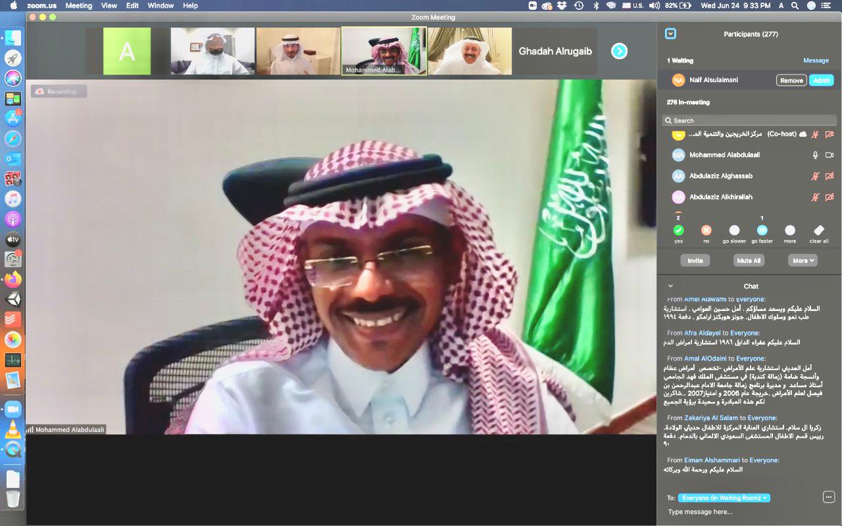Open the 'more' feedback reactions icon
Image resolution: width=842 pixels, height=526 pixels.
[x=790, y=230]
